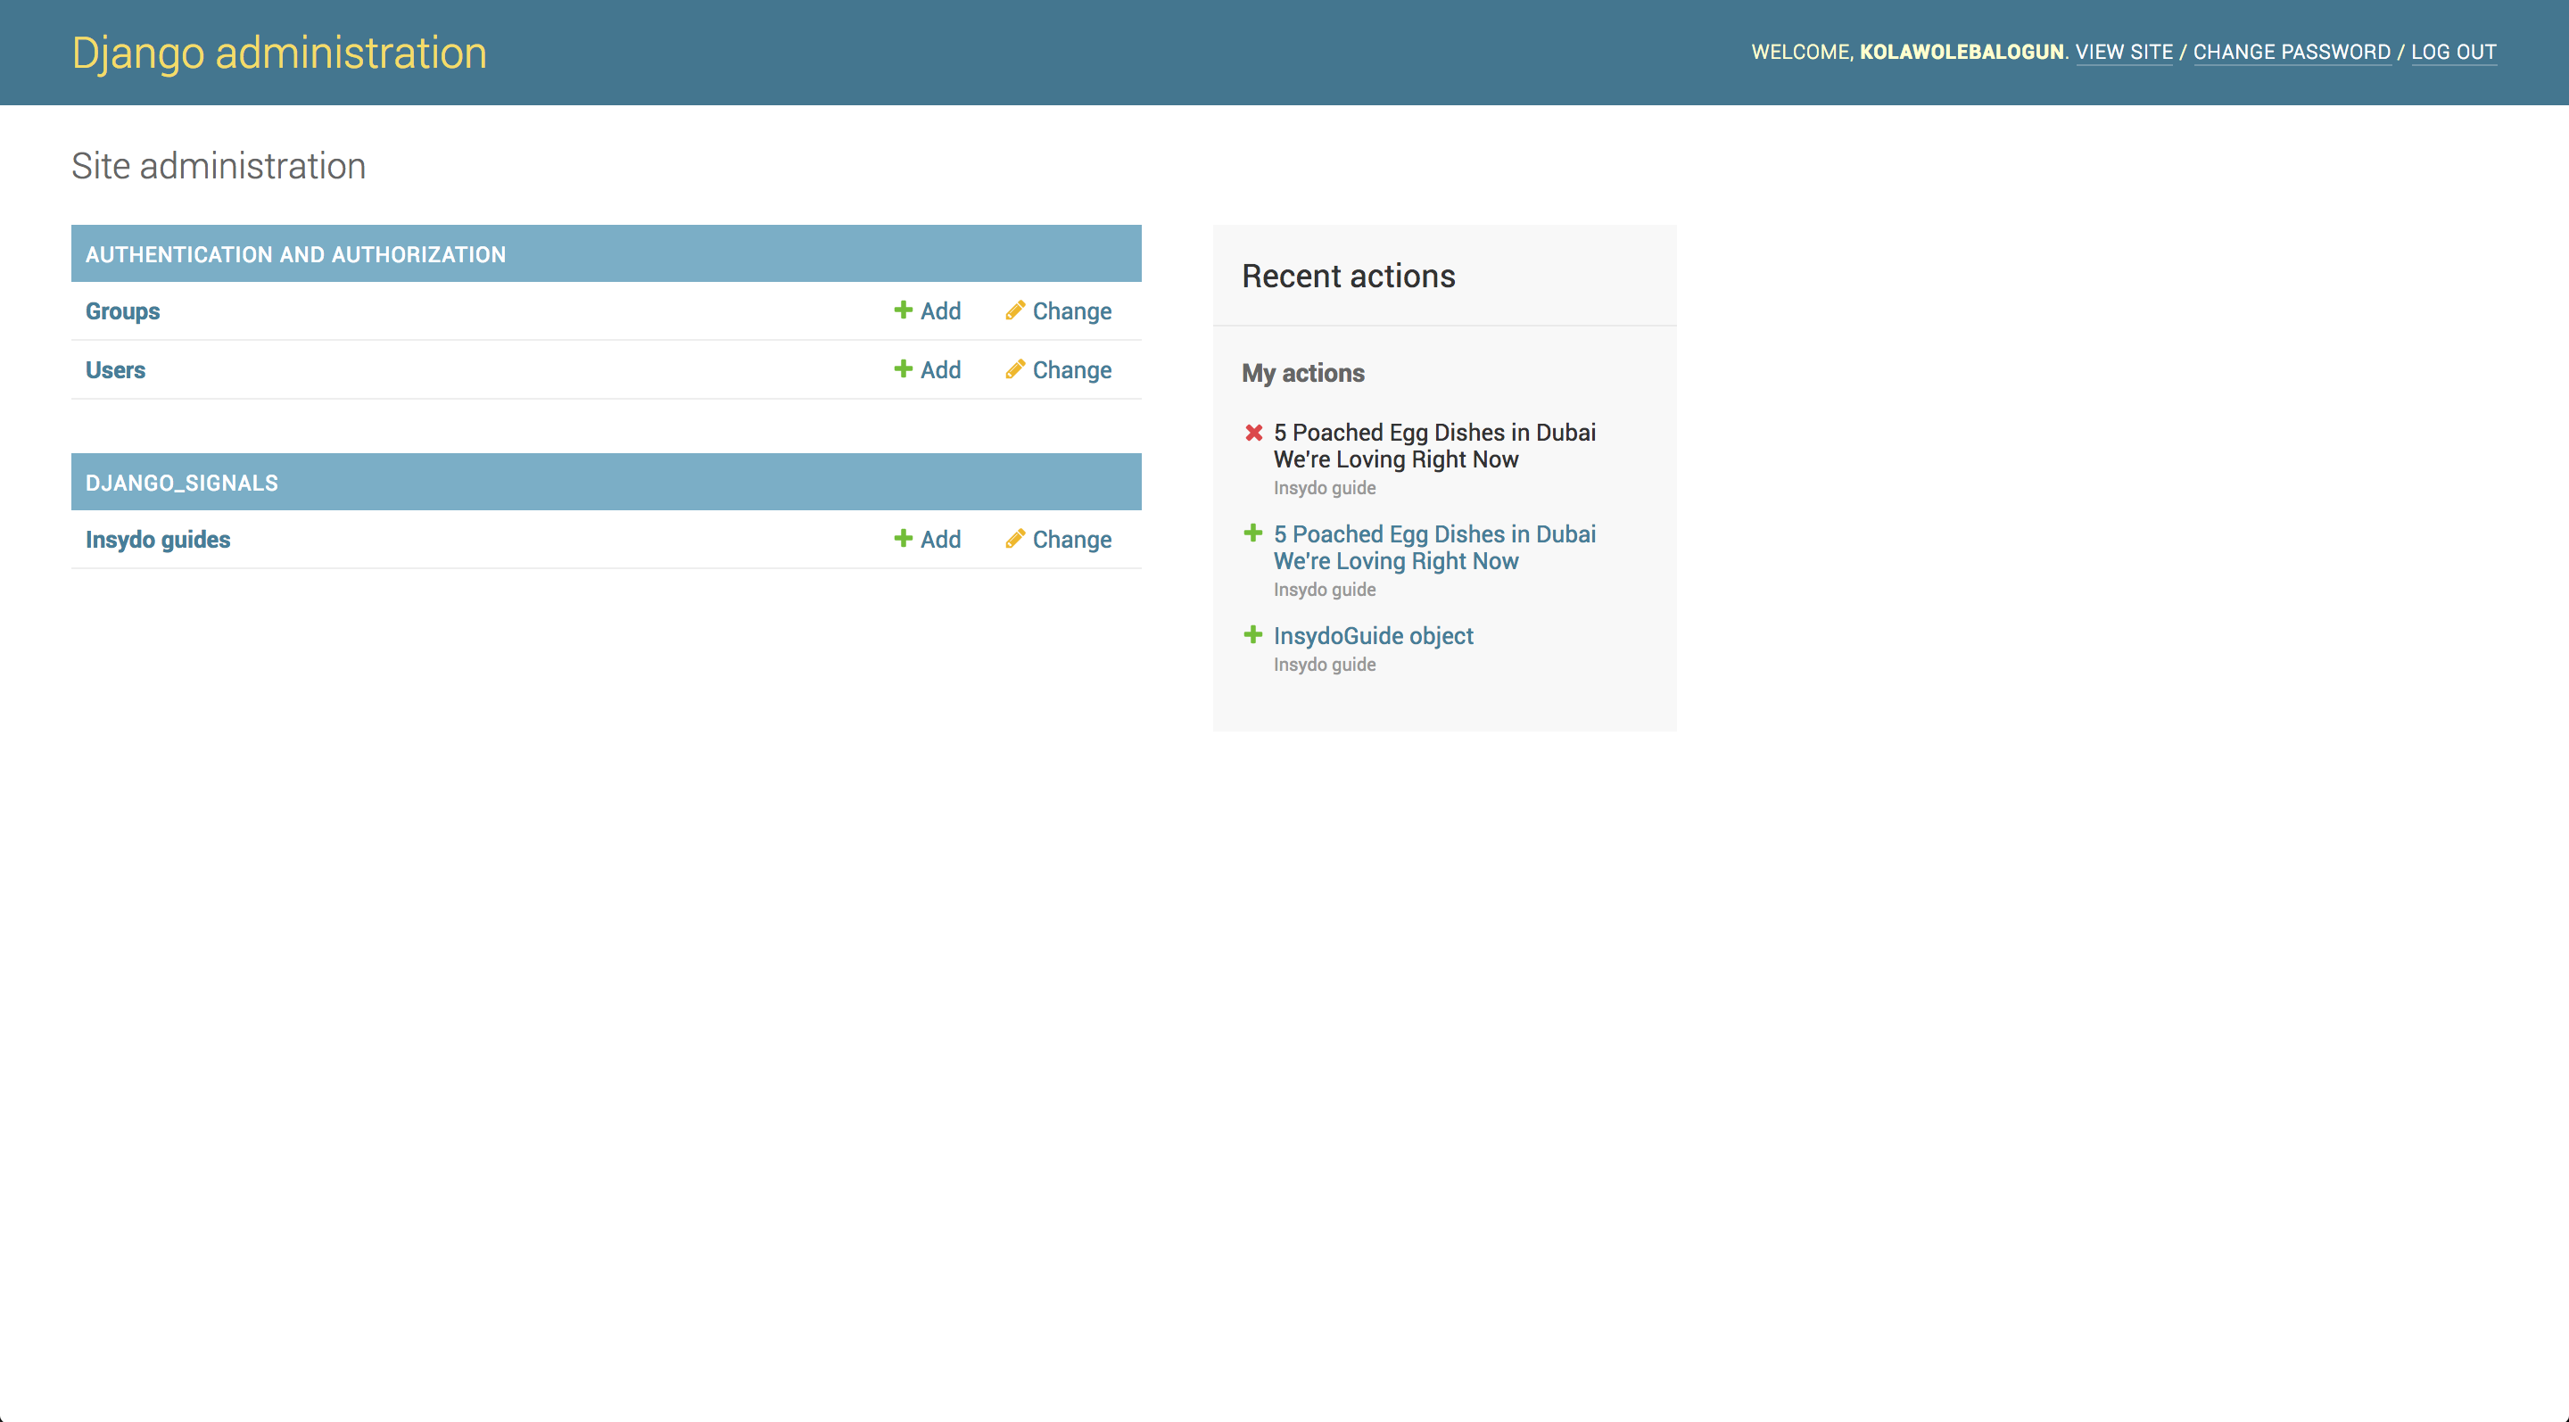Image resolution: width=2569 pixels, height=1422 pixels.
Task: Click the Change text link for Users
Action: tap(1071, 370)
